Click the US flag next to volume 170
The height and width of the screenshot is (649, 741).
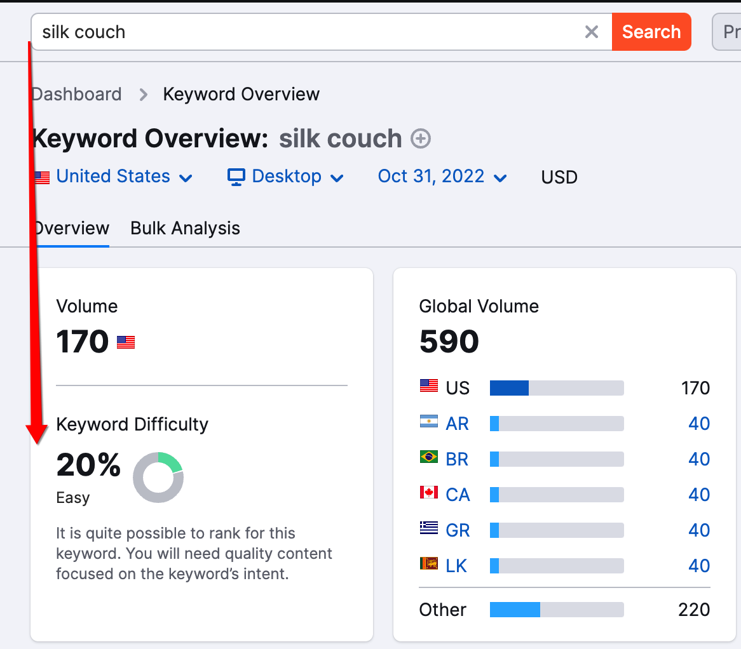pyautogui.click(x=126, y=343)
